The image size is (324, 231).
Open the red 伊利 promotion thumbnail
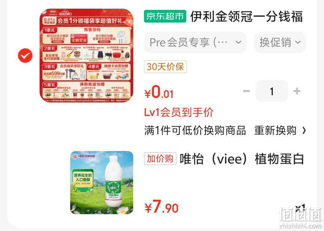tap(86, 56)
